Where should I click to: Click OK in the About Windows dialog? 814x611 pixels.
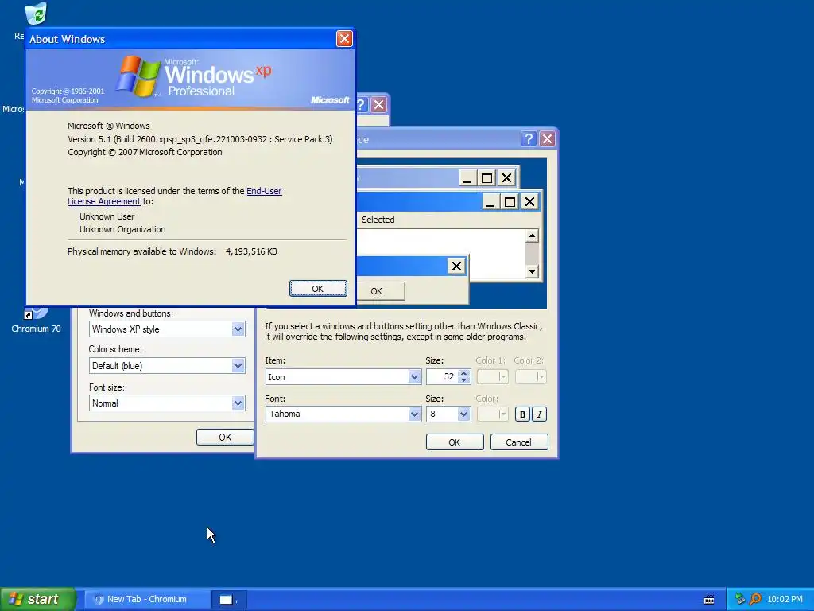coord(318,289)
